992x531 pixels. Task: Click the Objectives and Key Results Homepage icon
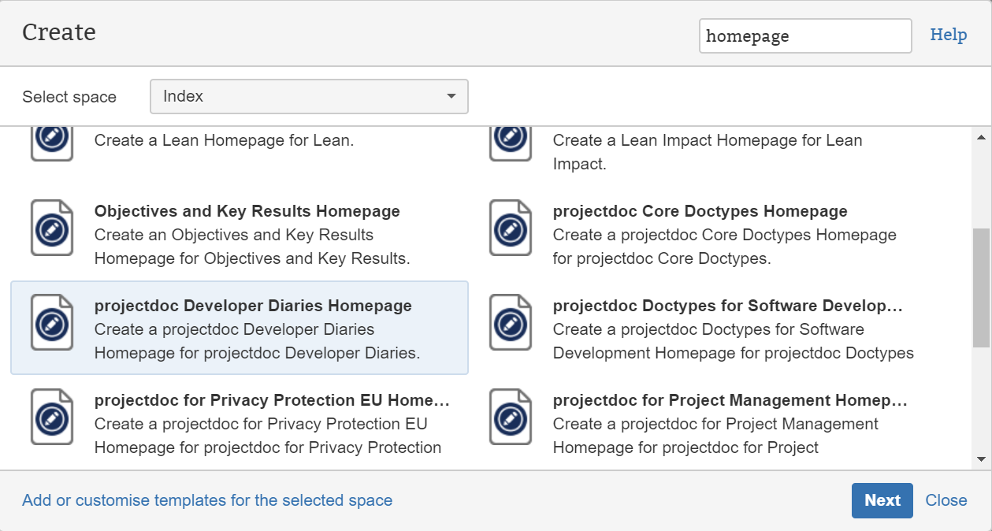click(x=52, y=228)
